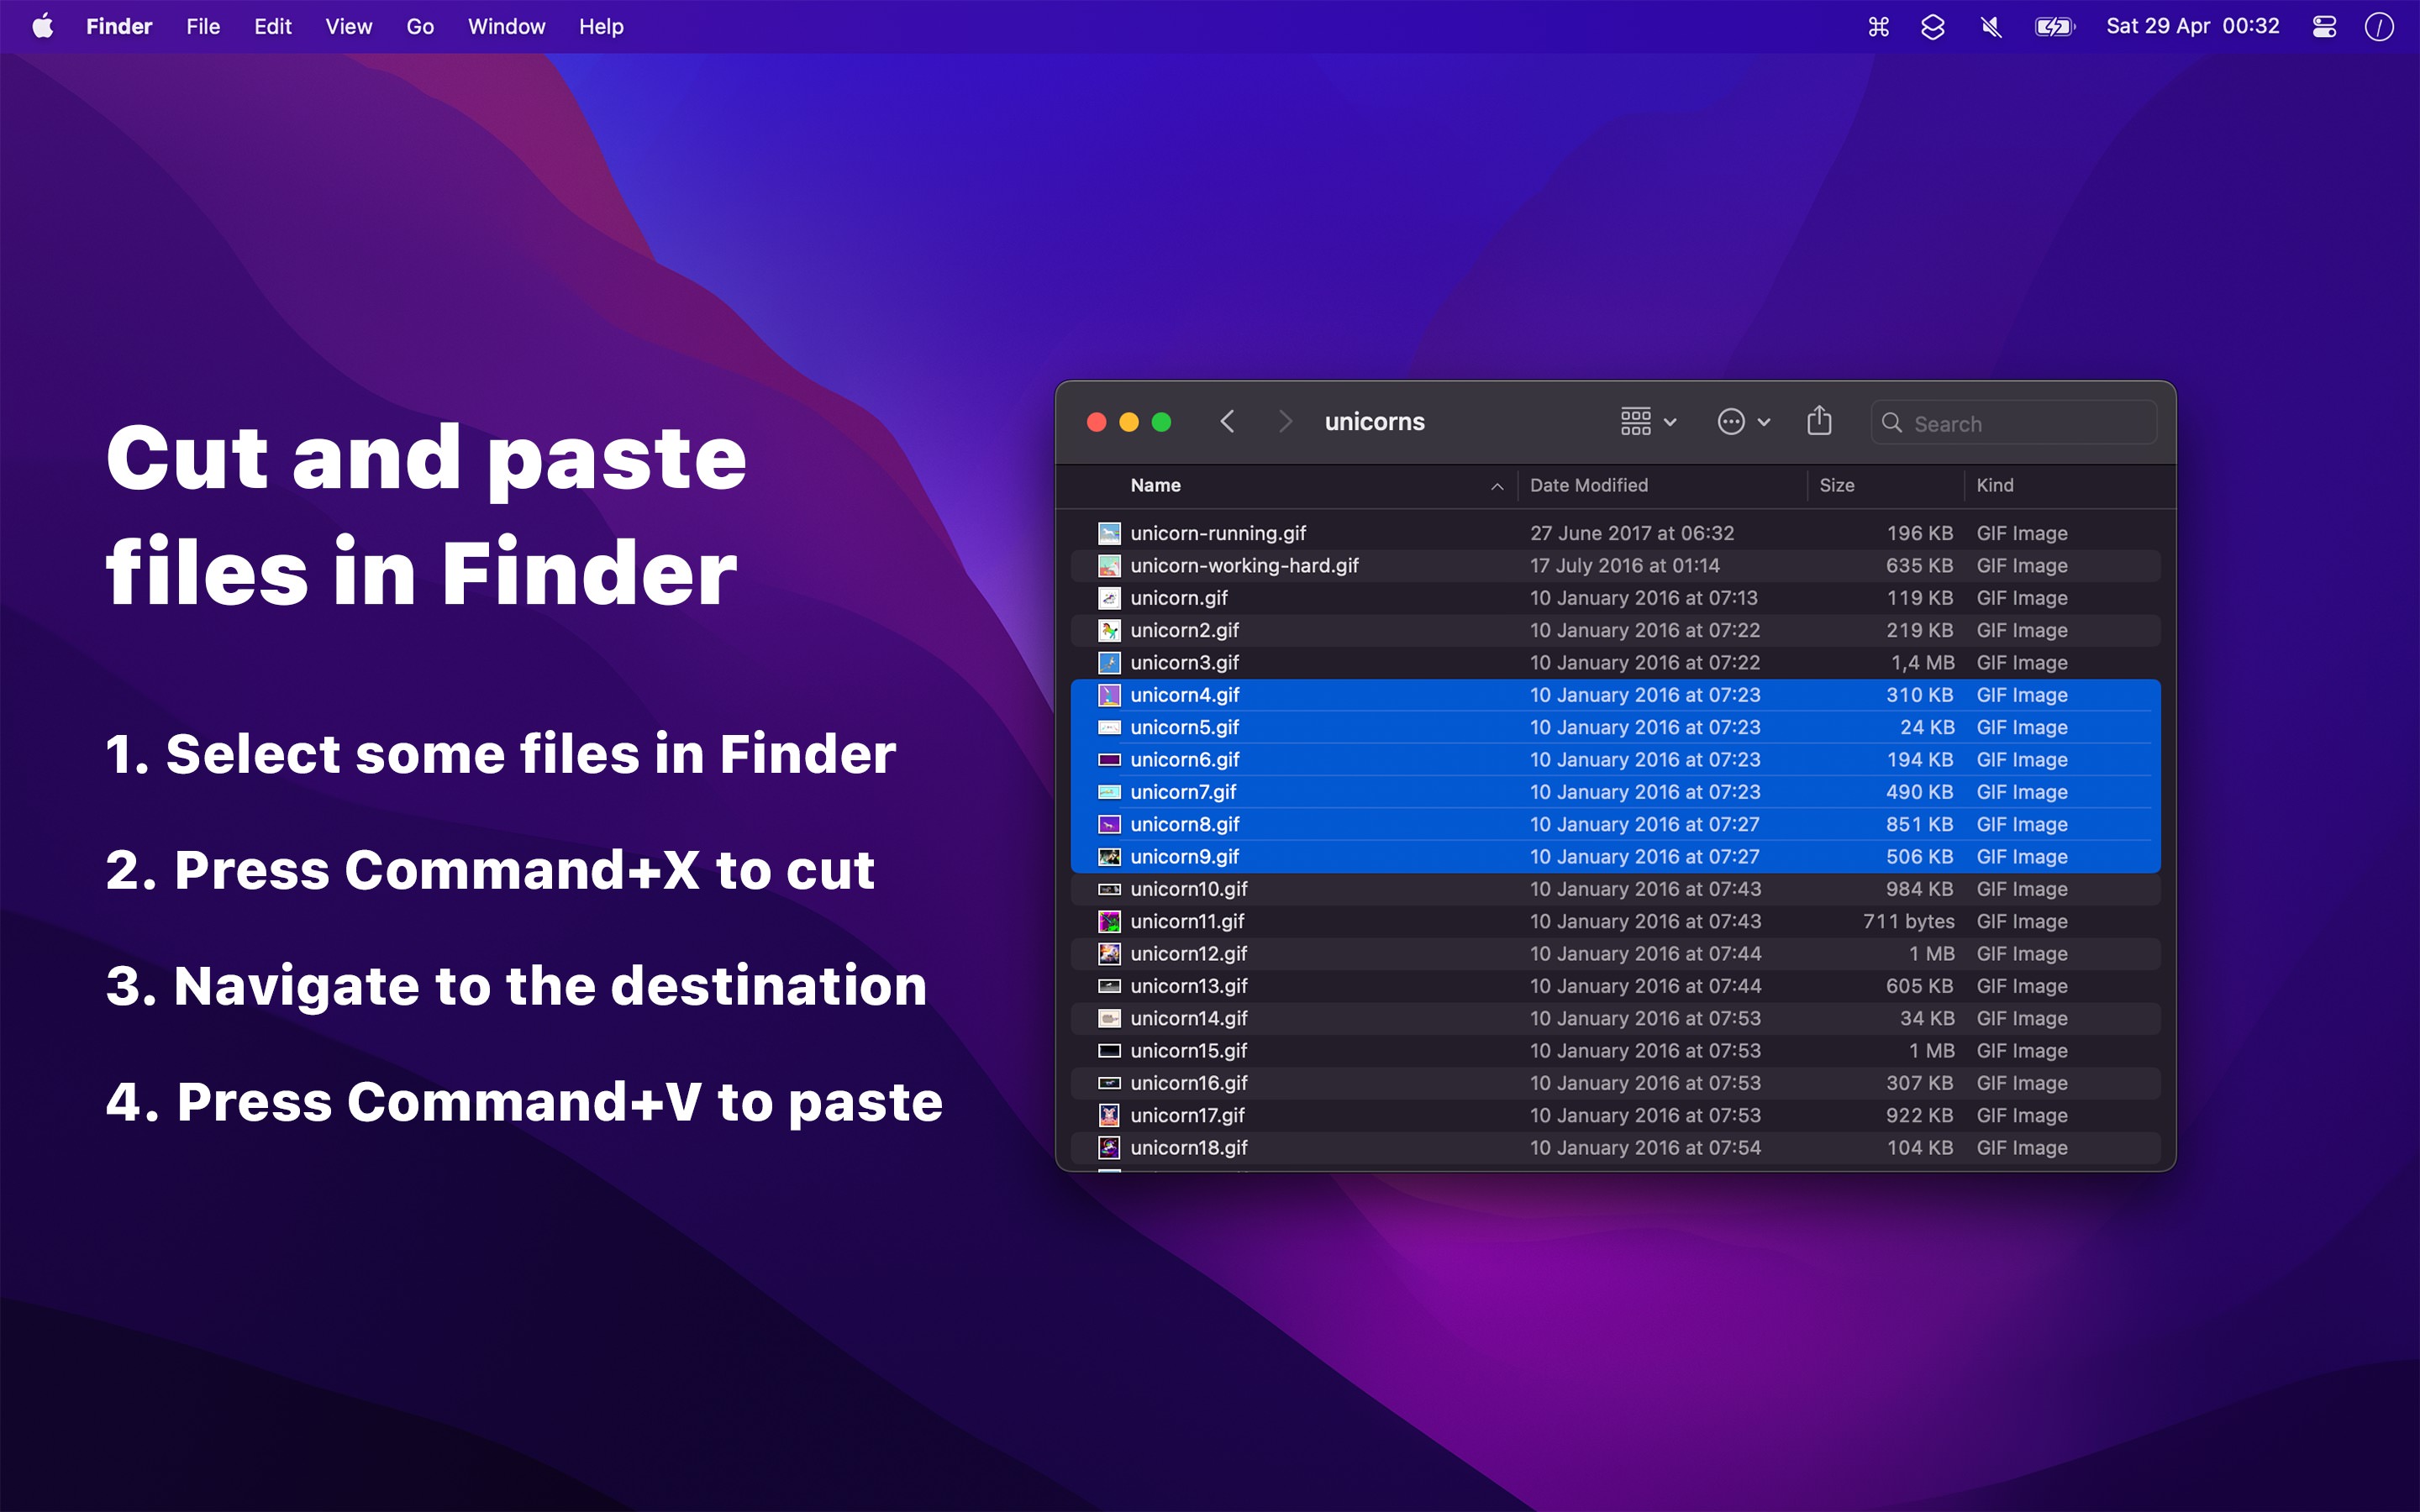The image size is (2420, 1512).
Task: Select unicorn-running.gif in the file list
Action: (x=1218, y=532)
